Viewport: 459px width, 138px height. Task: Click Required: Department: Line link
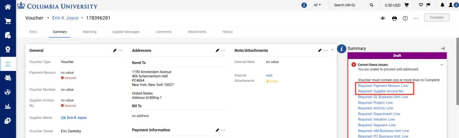point(379,114)
